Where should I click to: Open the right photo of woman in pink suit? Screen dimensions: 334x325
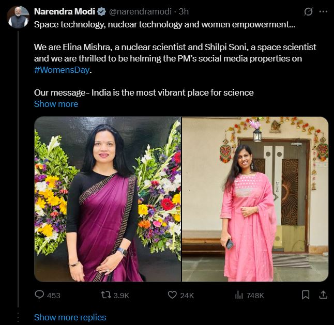(x=255, y=199)
